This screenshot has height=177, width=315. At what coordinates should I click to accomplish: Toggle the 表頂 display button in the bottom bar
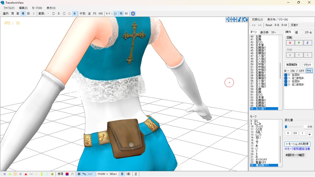click(61, 174)
